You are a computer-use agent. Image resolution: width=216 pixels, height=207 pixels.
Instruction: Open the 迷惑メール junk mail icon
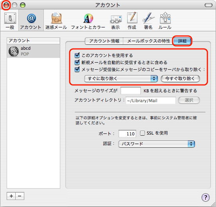tap(56, 21)
